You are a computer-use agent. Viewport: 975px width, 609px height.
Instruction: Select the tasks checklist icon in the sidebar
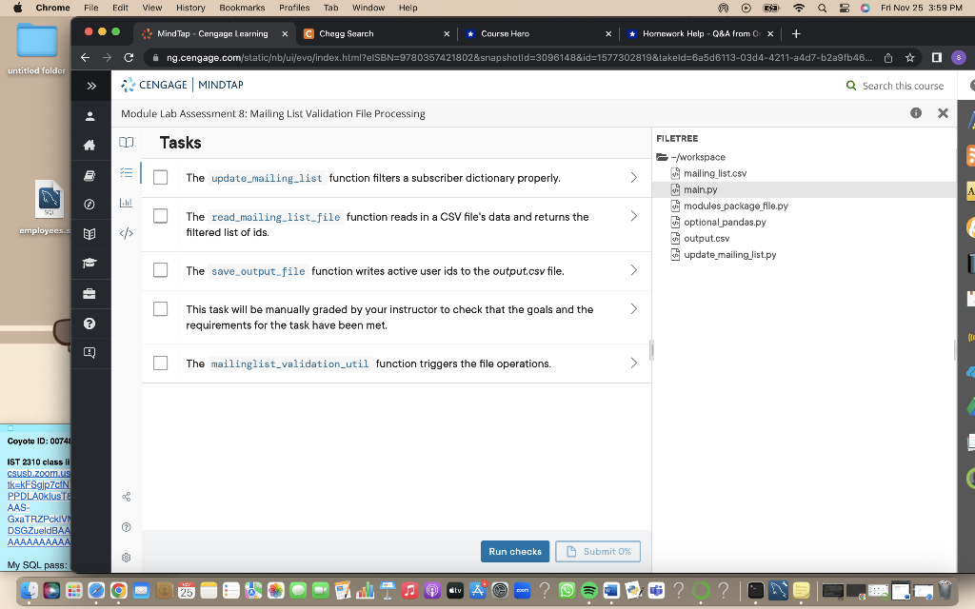tap(126, 173)
